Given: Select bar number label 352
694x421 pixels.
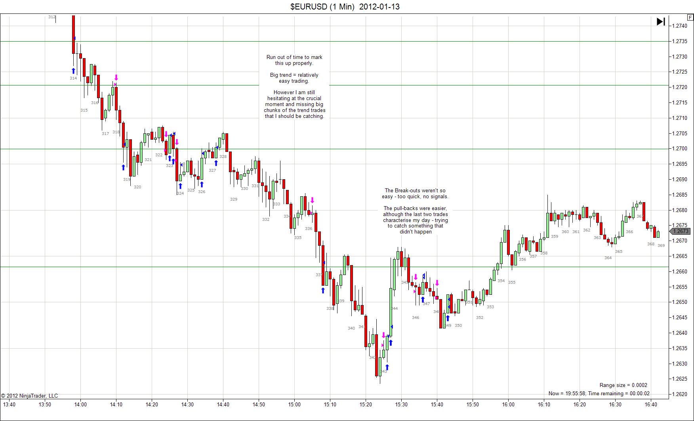Looking at the screenshot, I should [480, 318].
